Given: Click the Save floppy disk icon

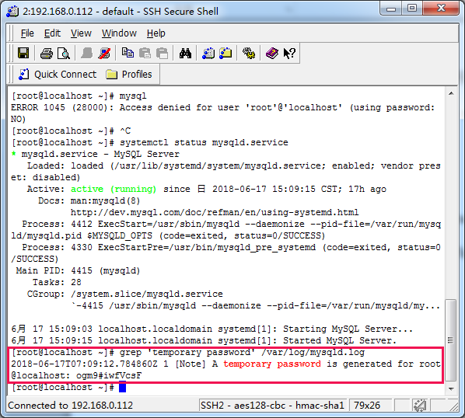Looking at the screenshot, I should click(x=23, y=54).
